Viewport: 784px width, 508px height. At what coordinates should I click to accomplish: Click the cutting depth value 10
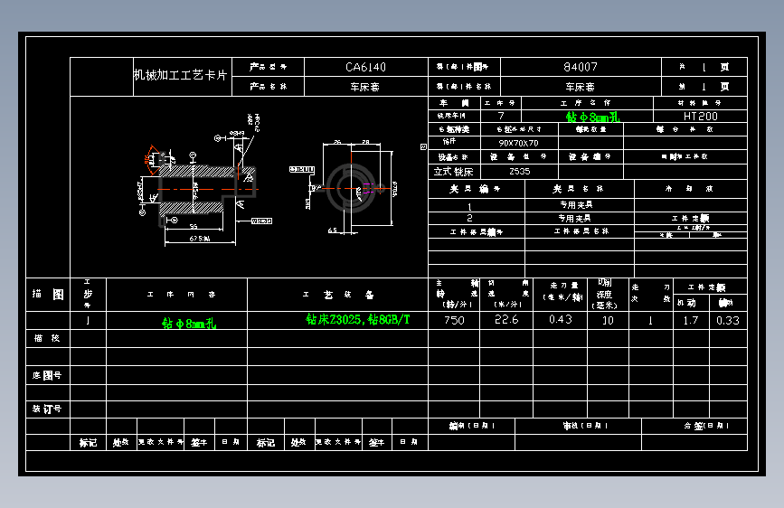point(608,321)
